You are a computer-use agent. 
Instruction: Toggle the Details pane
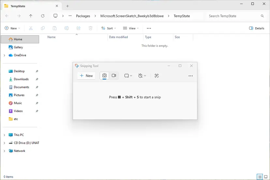(257, 28)
